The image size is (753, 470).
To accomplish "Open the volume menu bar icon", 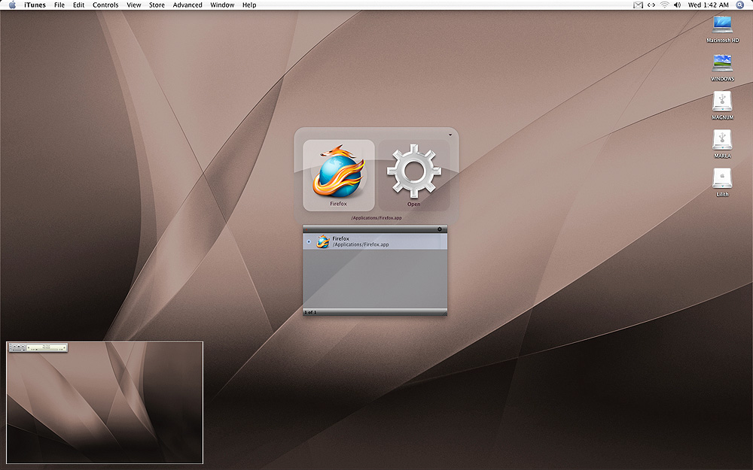I will tap(678, 5).
